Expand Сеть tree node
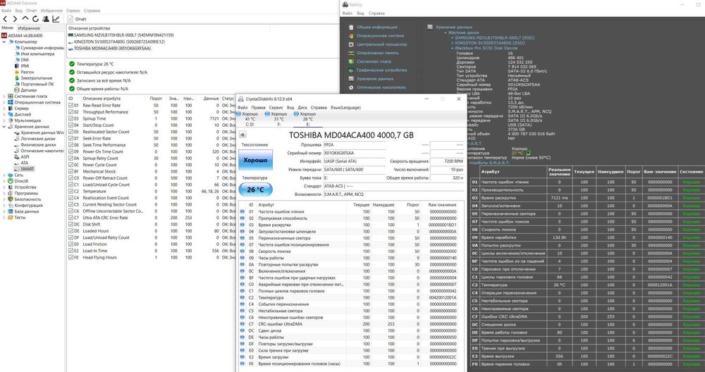 [x=4, y=175]
